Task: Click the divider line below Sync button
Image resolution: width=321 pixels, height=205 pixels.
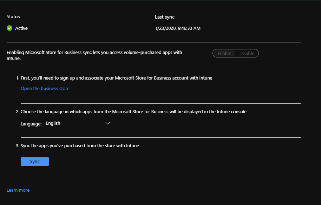Action: [x=160, y=175]
